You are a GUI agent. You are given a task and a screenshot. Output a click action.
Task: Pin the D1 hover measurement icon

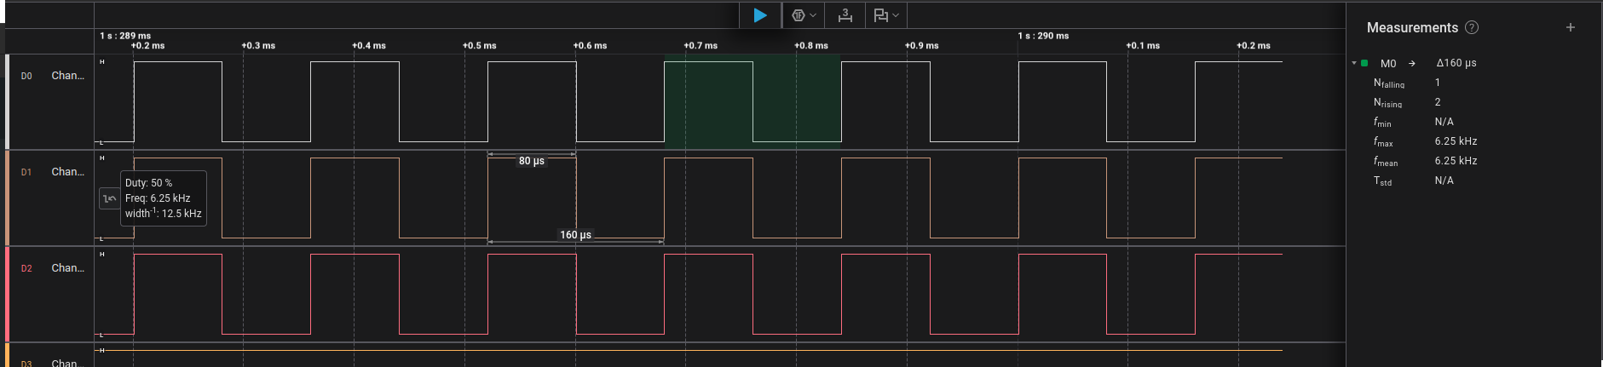pyautogui.click(x=109, y=198)
